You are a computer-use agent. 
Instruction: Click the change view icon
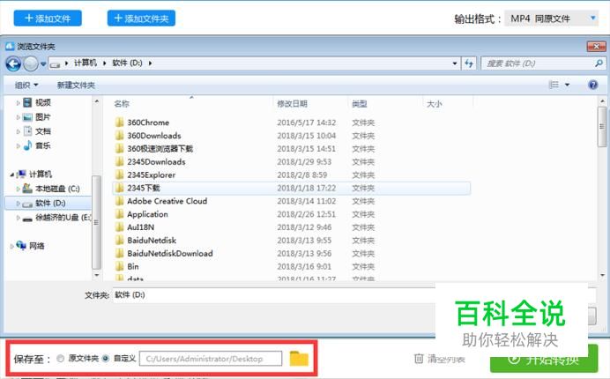(x=554, y=85)
